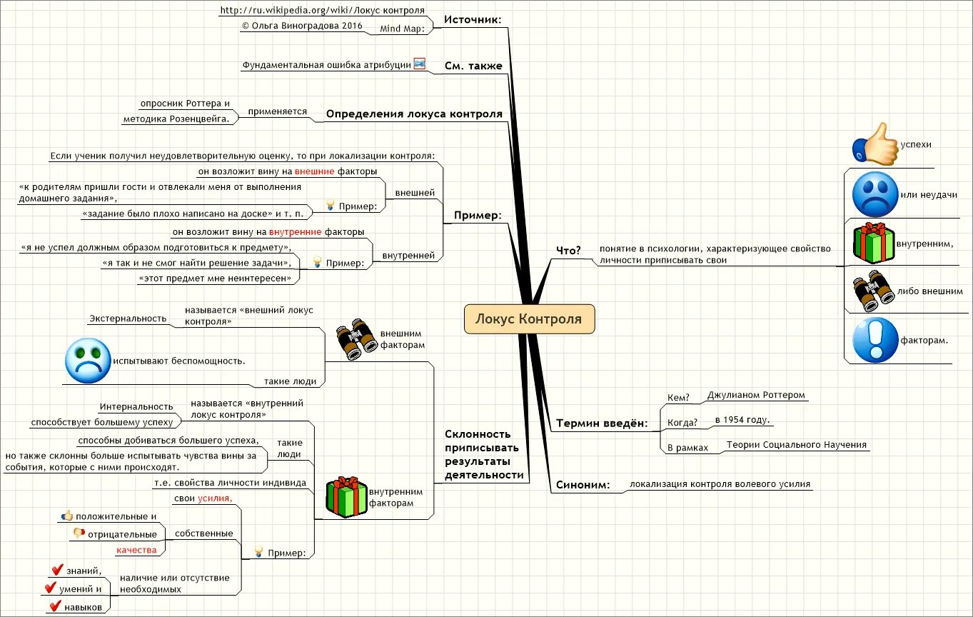This screenshot has height=617, width=973.
Task: Click the gift box icon beside внутренним факторам
Action: click(346, 496)
